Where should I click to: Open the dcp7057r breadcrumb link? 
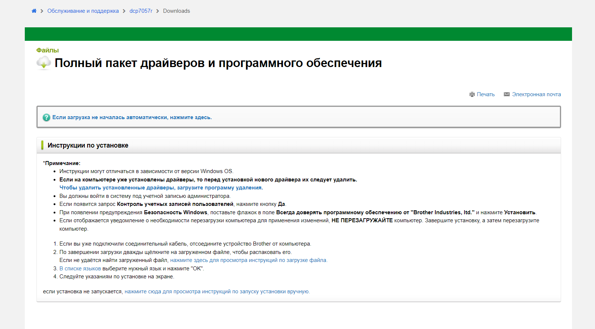click(141, 11)
